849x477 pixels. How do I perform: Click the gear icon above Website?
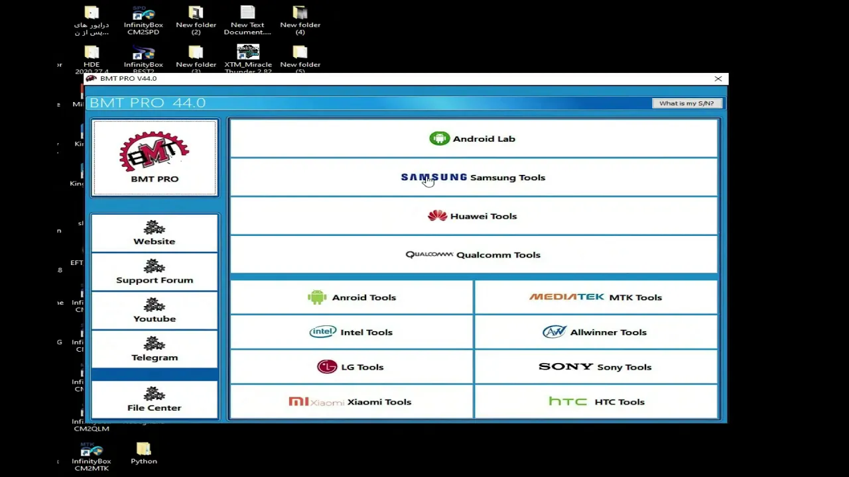click(x=155, y=228)
